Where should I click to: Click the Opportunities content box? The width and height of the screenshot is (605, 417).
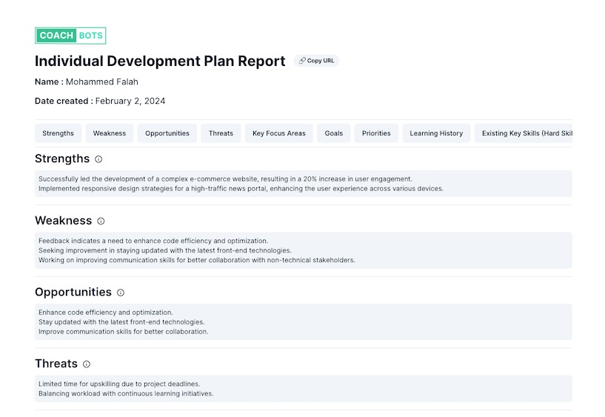pyautogui.click(x=303, y=322)
